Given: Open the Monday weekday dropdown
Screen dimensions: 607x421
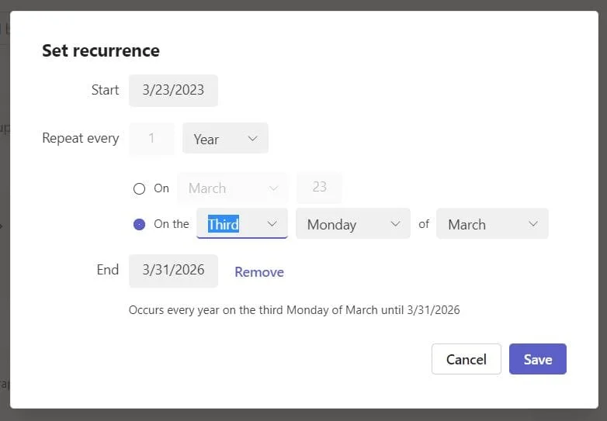Looking at the screenshot, I should pyautogui.click(x=353, y=223).
